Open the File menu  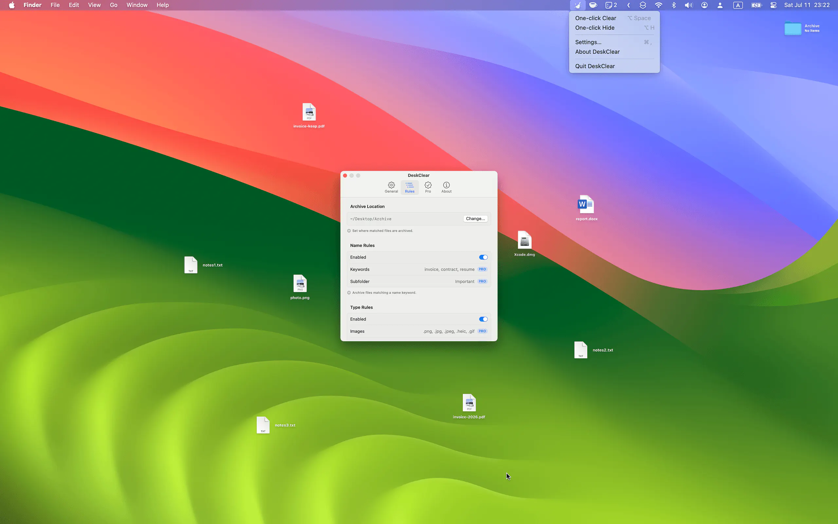coord(55,5)
